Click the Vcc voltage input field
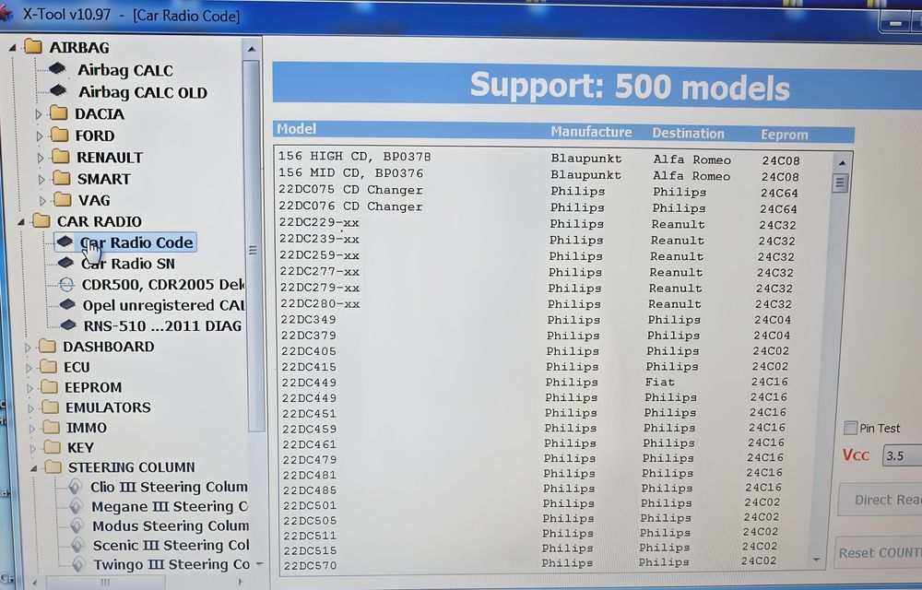 coord(902,455)
